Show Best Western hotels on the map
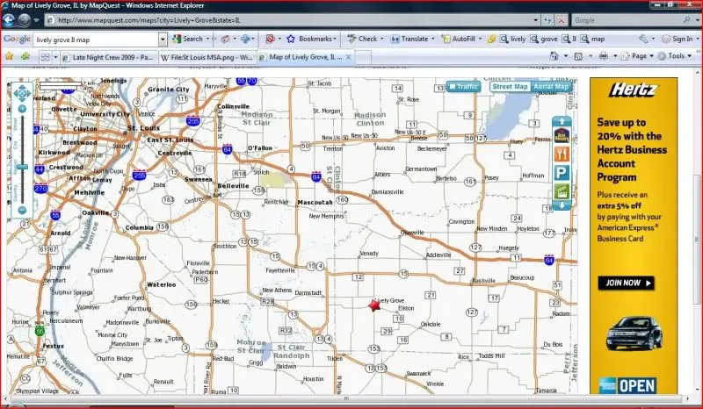Viewport: 703px width, 409px height. 562,135
